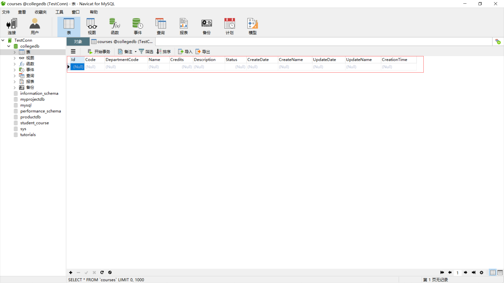The height and width of the screenshot is (283, 504).
Task: Open the 模型 (Model) toolbar icon
Action: pos(253,26)
